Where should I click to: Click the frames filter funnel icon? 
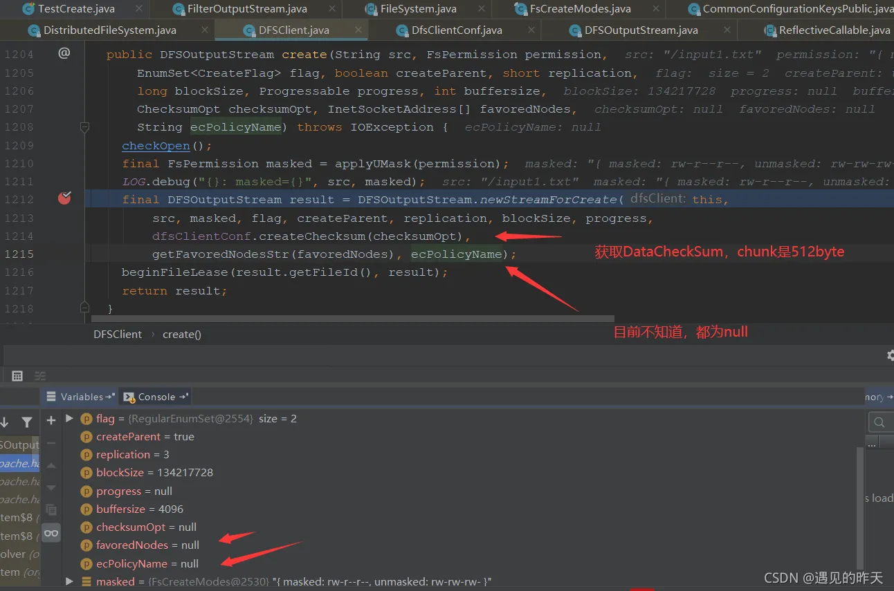coord(26,422)
